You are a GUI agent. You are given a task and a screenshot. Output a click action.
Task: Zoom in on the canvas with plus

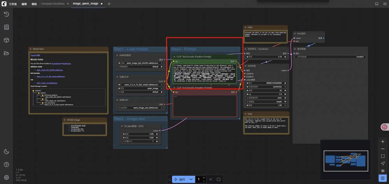click(x=383, y=141)
